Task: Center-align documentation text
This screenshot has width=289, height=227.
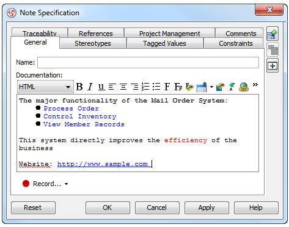Action: click(x=123, y=87)
